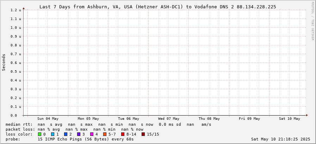Screen dimensions: 316x144
Task: Click the graph title mentioning Vodafone DNS 2
Action: click(x=157, y=7)
